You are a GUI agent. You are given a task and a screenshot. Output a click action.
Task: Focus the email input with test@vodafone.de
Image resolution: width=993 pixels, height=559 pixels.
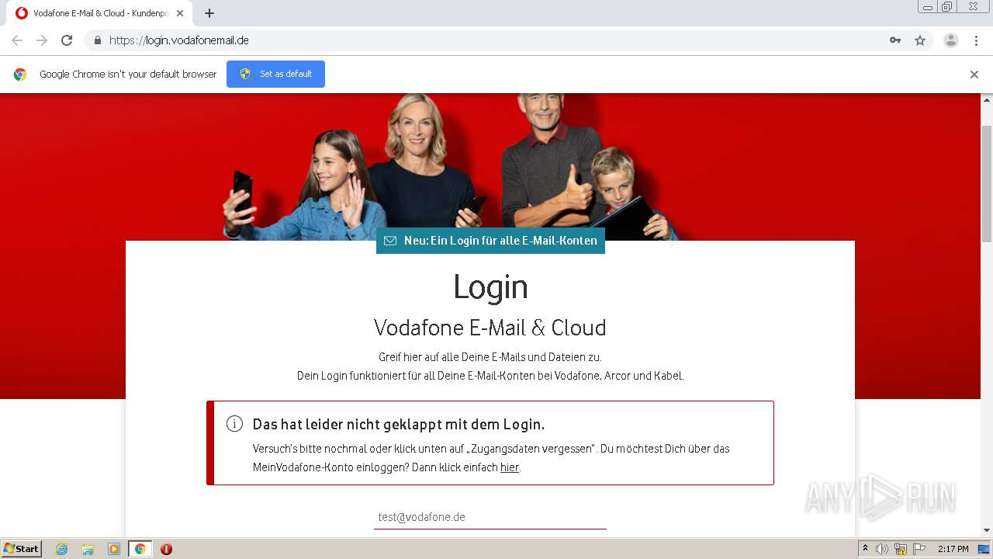pyautogui.click(x=490, y=517)
